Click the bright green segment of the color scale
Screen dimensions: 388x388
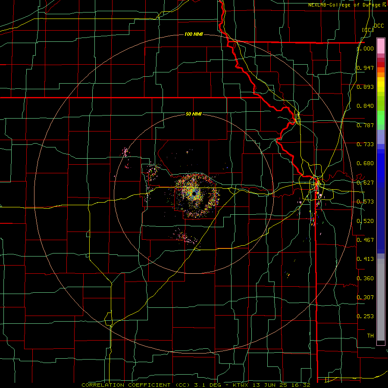point(381,118)
